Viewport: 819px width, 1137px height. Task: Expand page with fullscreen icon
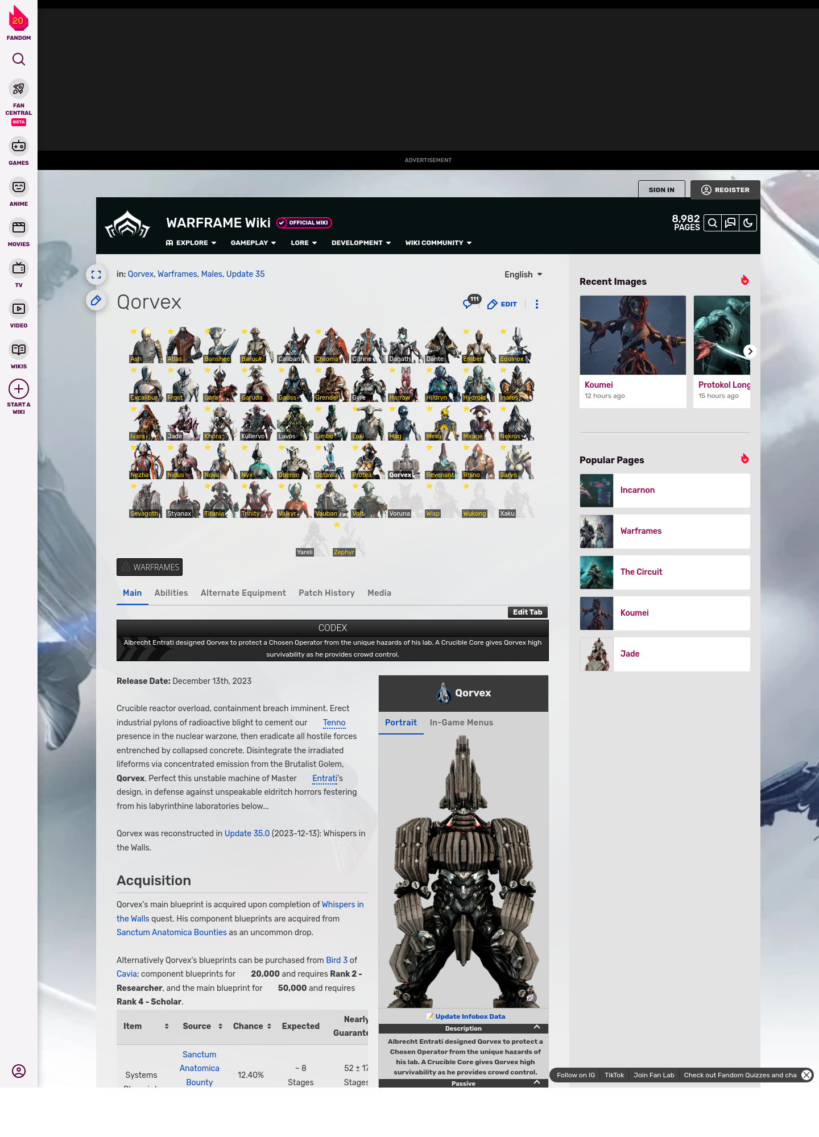point(96,275)
